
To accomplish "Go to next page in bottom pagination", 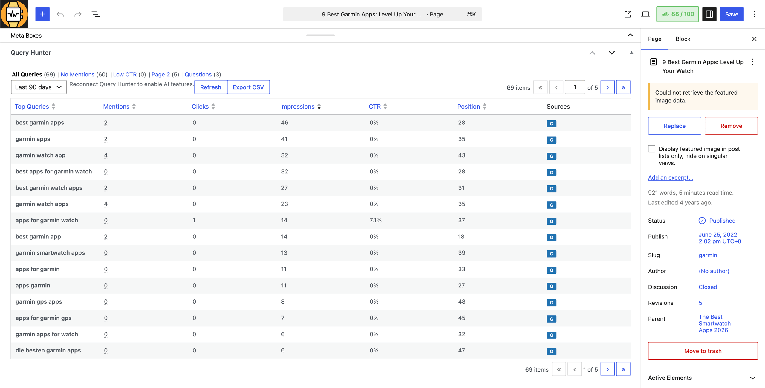I will click(x=607, y=369).
